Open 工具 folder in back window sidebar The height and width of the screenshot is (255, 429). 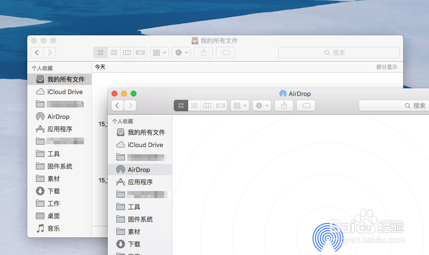point(60,154)
